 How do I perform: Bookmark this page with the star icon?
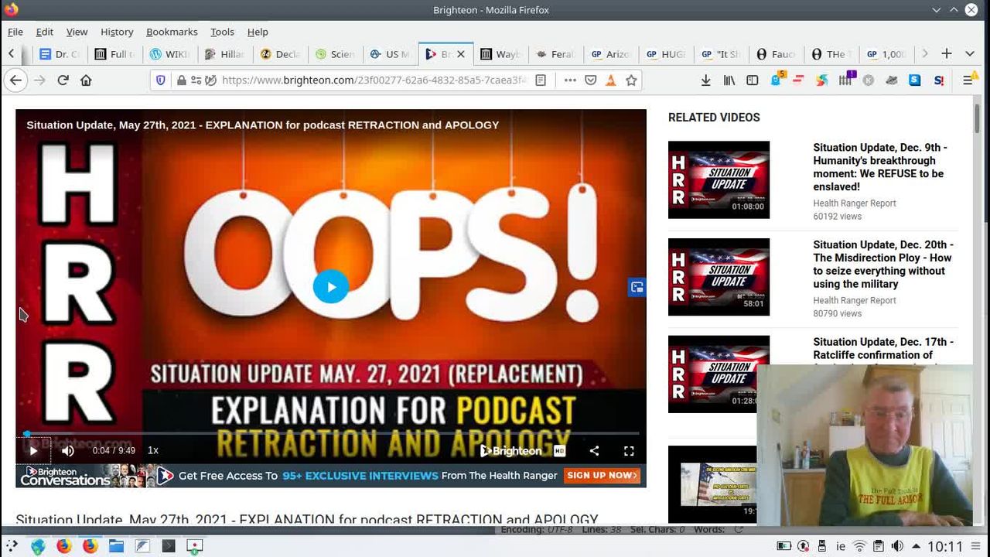[631, 80]
